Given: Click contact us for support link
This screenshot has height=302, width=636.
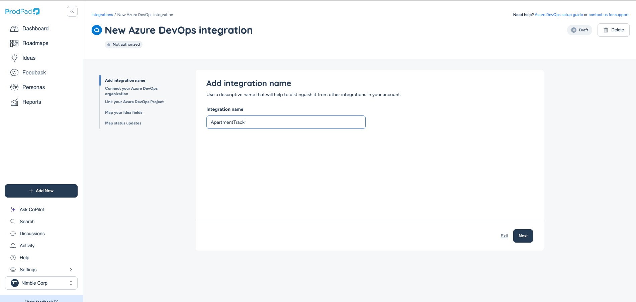Looking at the screenshot, I should click(609, 15).
